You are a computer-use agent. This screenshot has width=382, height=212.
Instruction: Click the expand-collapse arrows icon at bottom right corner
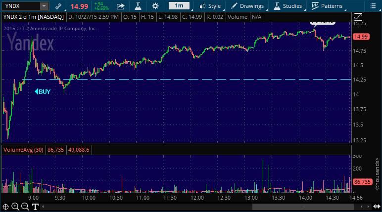click(x=377, y=207)
